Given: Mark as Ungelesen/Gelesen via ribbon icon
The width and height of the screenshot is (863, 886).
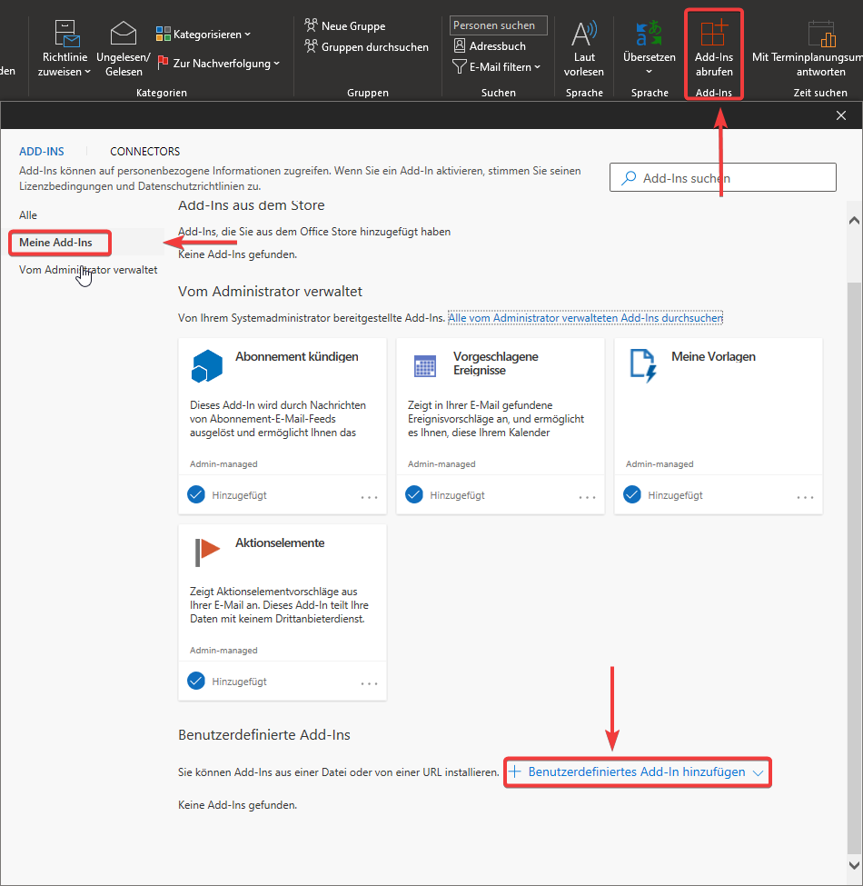Looking at the screenshot, I should (x=123, y=33).
